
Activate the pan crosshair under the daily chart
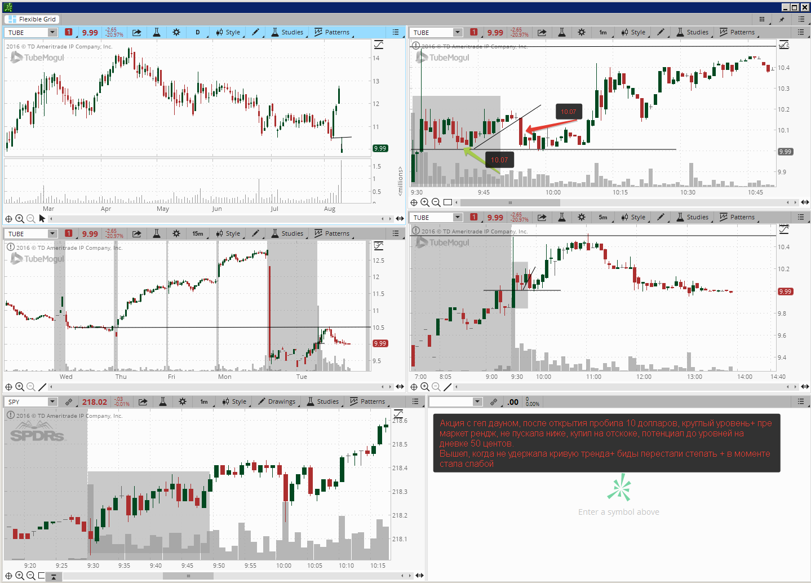pyautogui.click(x=8, y=219)
